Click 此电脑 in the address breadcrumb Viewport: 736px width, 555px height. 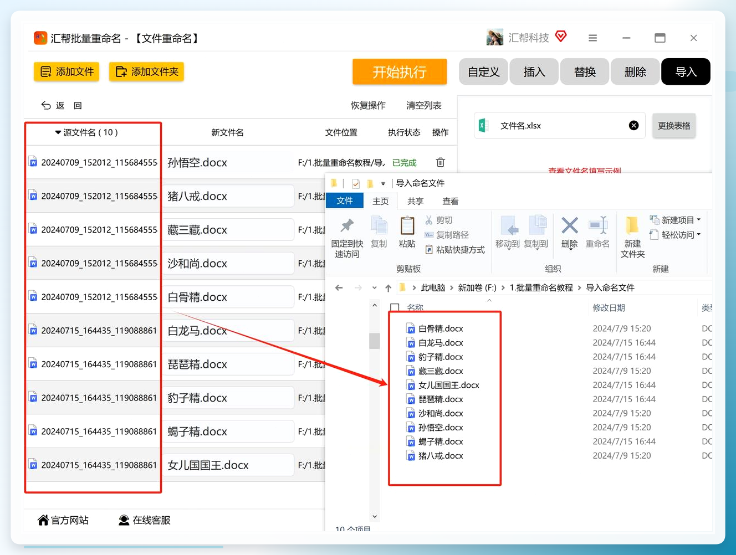(433, 287)
